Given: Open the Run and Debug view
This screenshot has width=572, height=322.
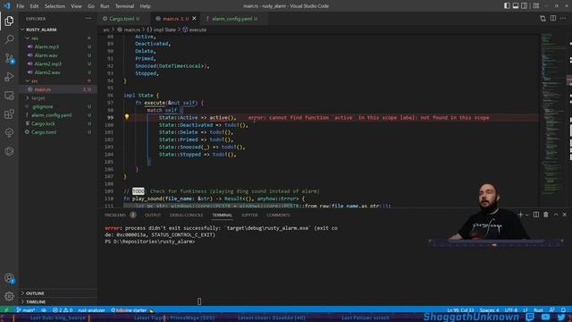Looking at the screenshot, I should (9, 77).
